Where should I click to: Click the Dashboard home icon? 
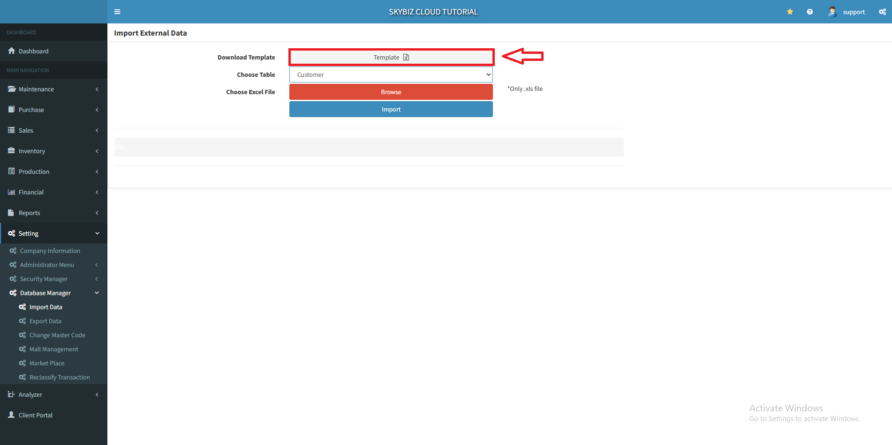pos(12,51)
